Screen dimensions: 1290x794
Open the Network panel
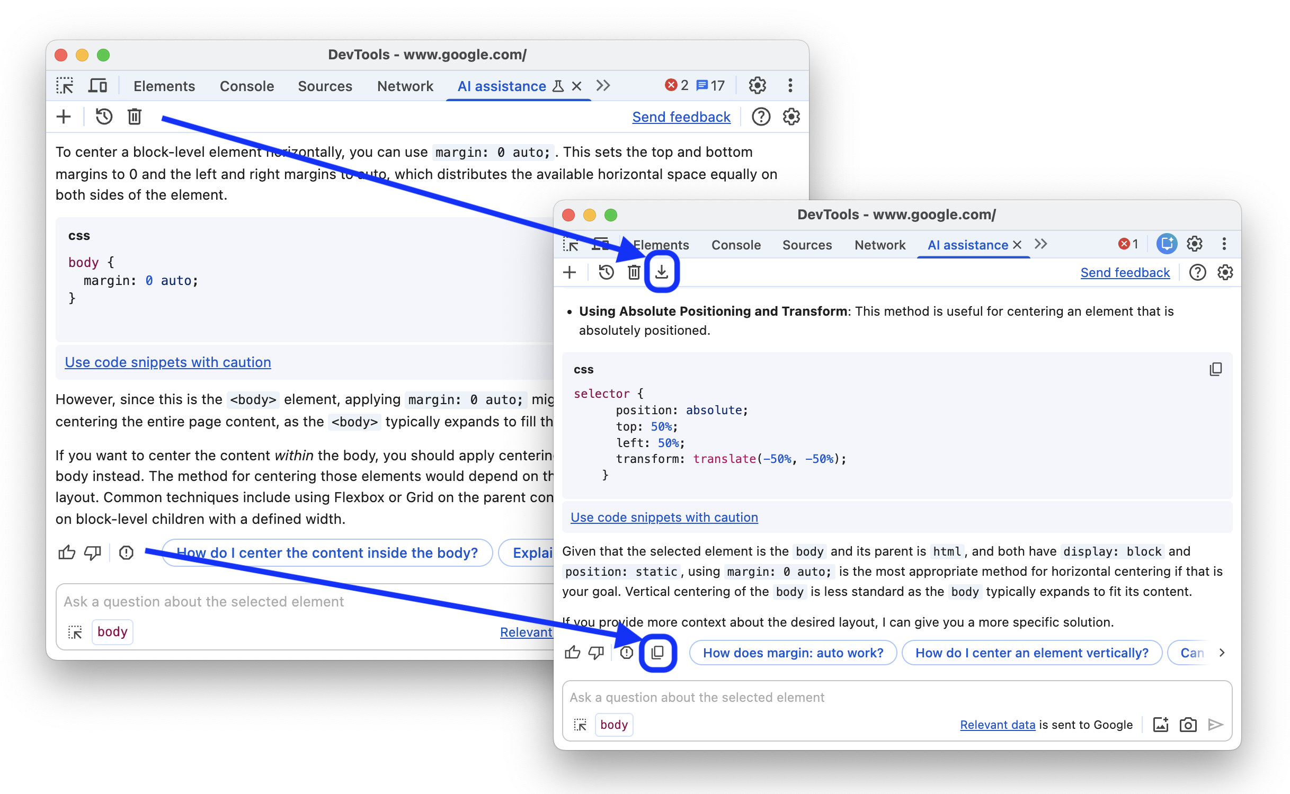click(879, 245)
